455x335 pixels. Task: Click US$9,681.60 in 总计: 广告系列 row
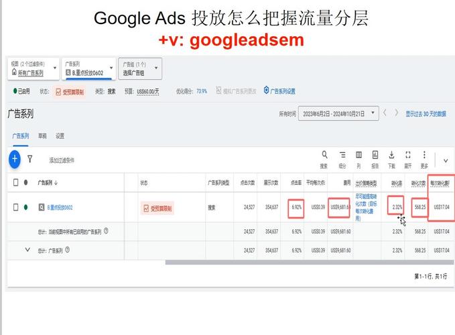[x=340, y=250]
